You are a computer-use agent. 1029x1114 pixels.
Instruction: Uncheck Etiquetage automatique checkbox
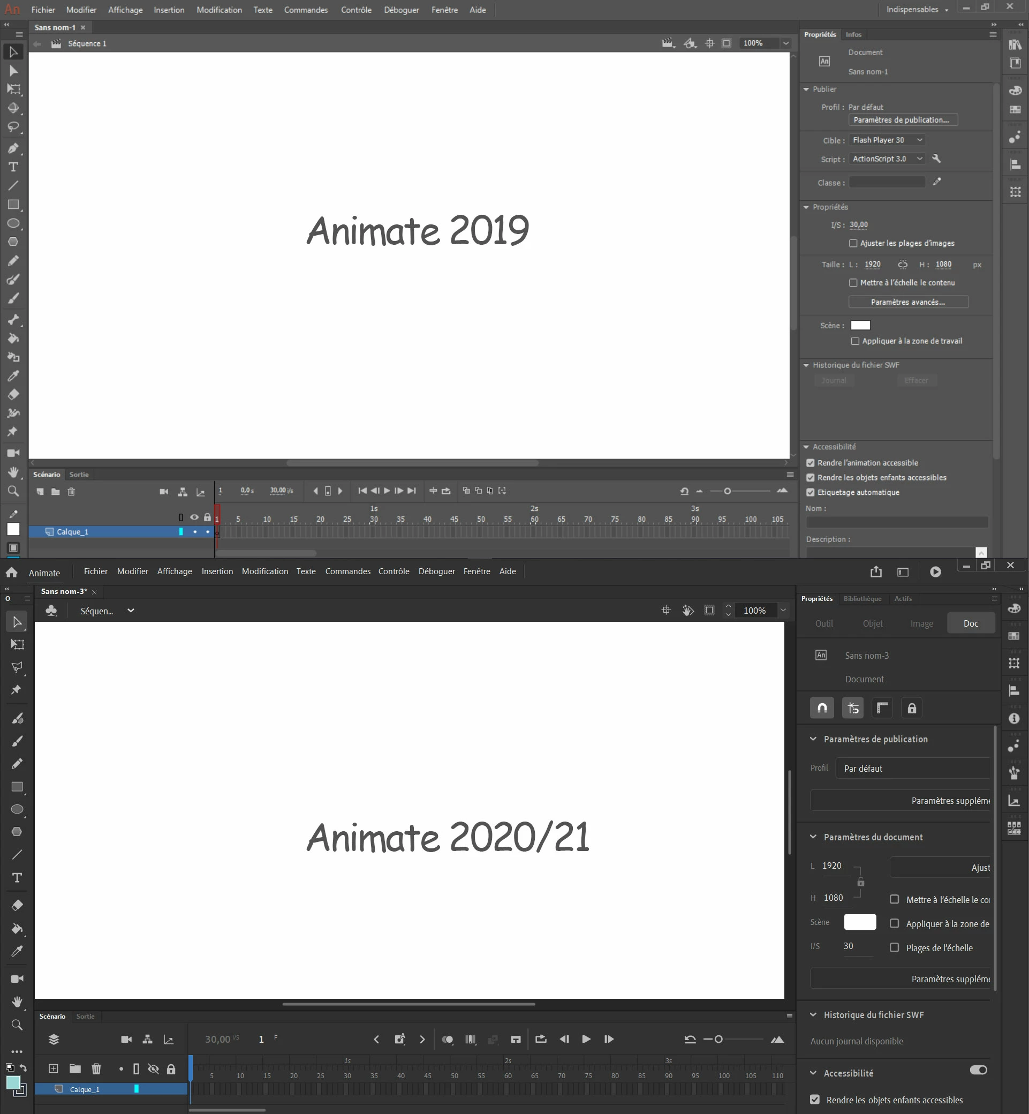click(811, 492)
